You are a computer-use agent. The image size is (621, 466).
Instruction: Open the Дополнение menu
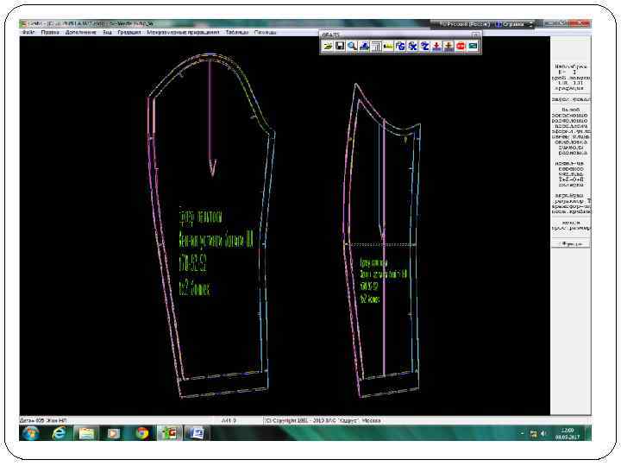pyautogui.click(x=81, y=32)
